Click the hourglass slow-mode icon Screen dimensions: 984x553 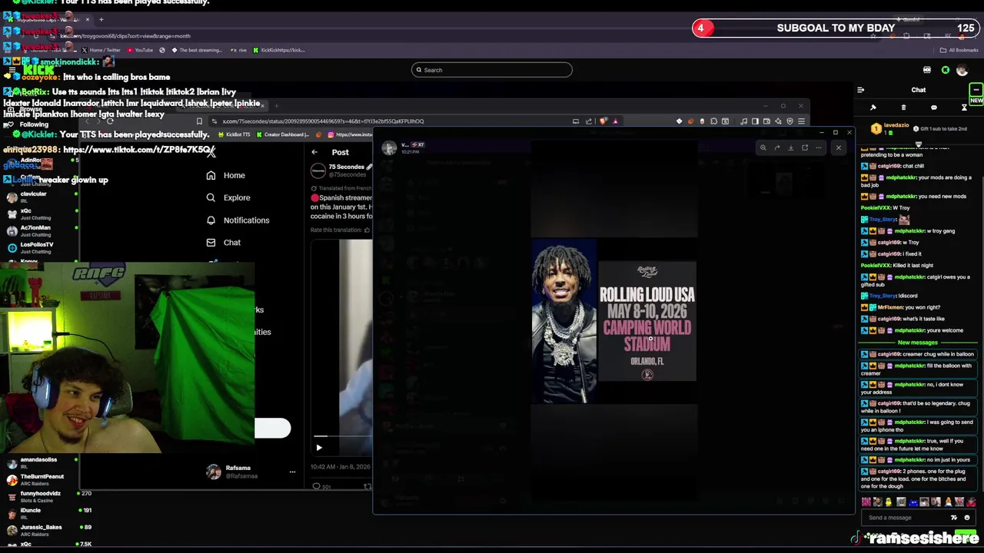pos(964,108)
